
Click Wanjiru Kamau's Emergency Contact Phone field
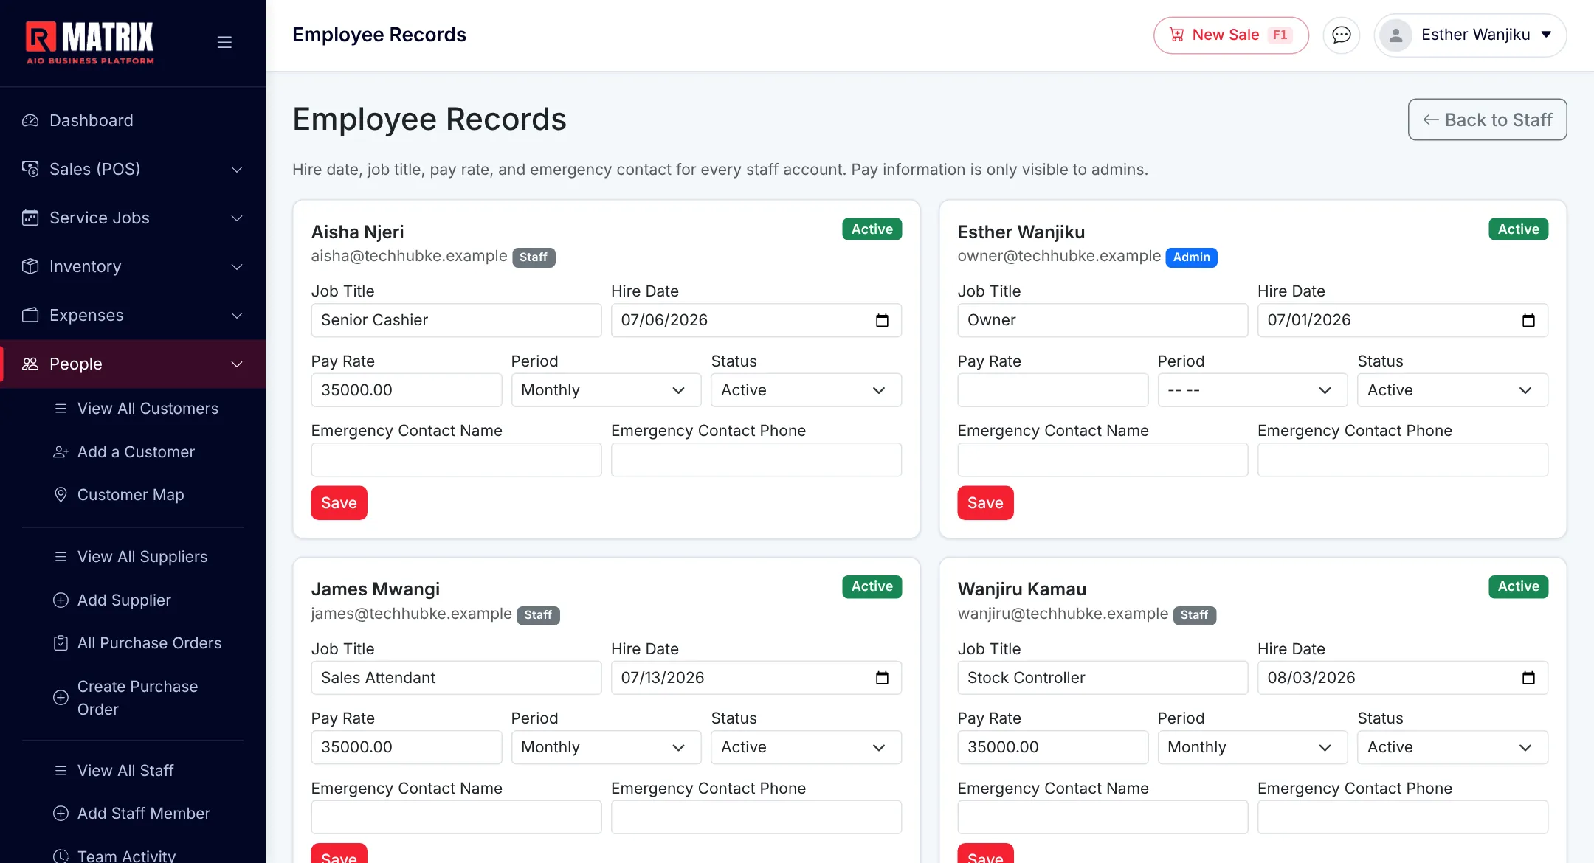click(x=1402, y=817)
